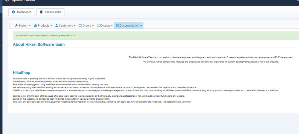Click the line starting "We develop Joomla components"
The width and height of the screenshot is (299, 134).
point(211,62)
